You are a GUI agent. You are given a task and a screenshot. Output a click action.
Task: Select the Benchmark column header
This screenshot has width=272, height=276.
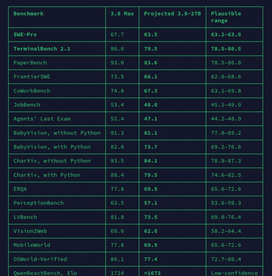point(28,14)
